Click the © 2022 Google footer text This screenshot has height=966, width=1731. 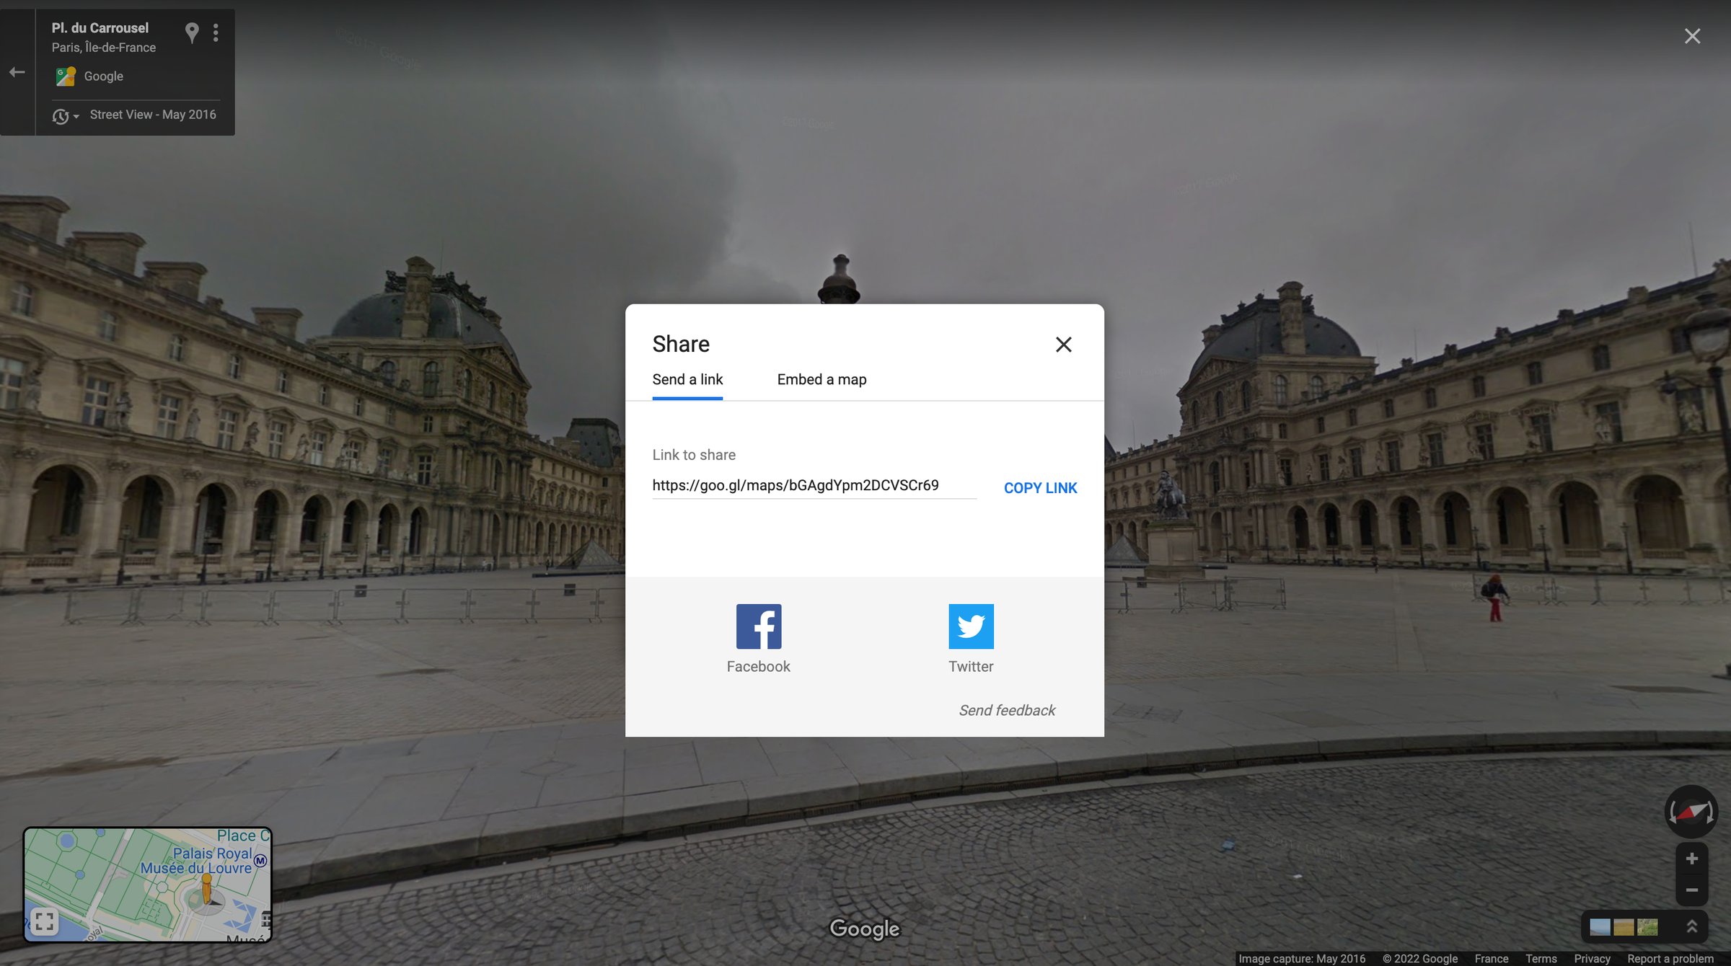pos(1420,959)
